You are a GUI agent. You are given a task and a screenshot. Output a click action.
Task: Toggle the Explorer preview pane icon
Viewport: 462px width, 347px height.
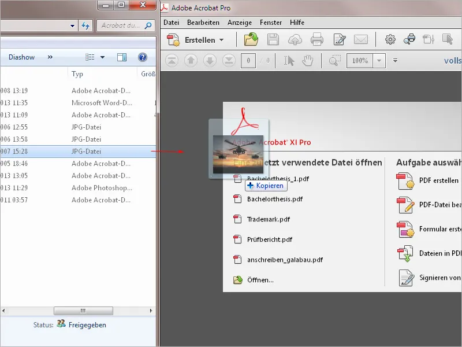[x=122, y=57]
